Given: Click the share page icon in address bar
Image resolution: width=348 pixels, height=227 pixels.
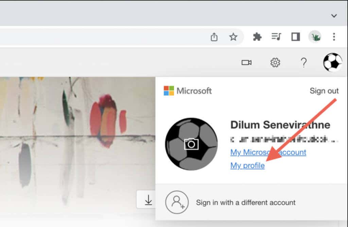Looking at the screenshot, I should pyautogui.click(x=214, y=37).
